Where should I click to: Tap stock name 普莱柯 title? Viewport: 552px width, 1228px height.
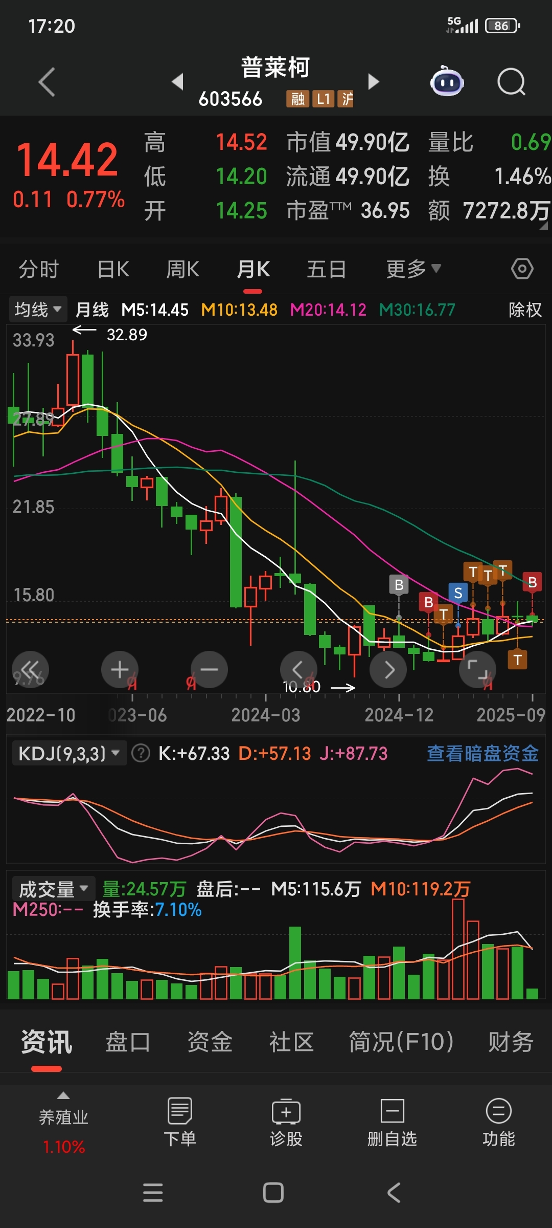click(x=275, y=67)
